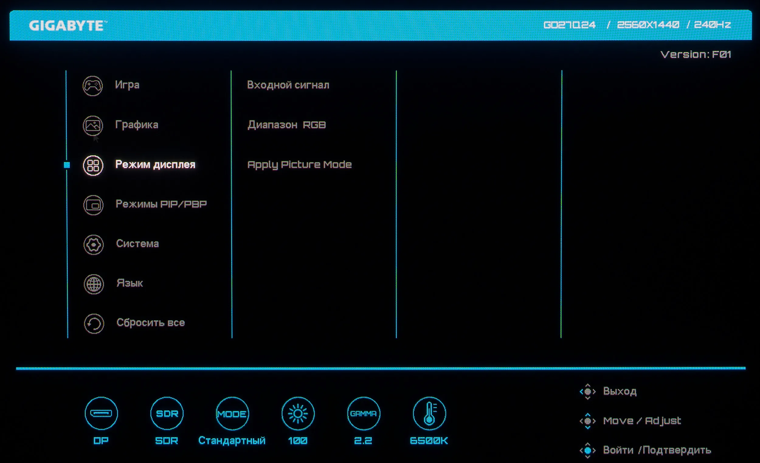This screenshot has height=463, width=760.
Task: Click the thermometer color temperature icon
Action: (429, 413)
